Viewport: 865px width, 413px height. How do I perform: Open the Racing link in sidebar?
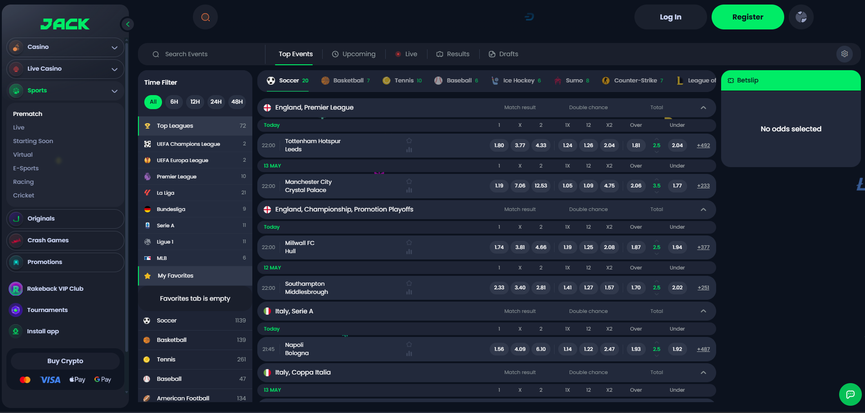pyautogui.click(x=24, y=182)
